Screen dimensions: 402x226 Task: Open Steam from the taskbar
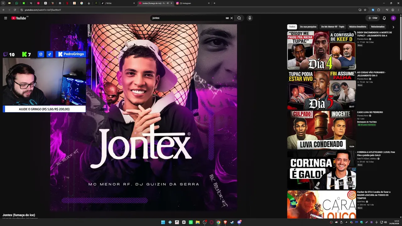click(232, 222)
